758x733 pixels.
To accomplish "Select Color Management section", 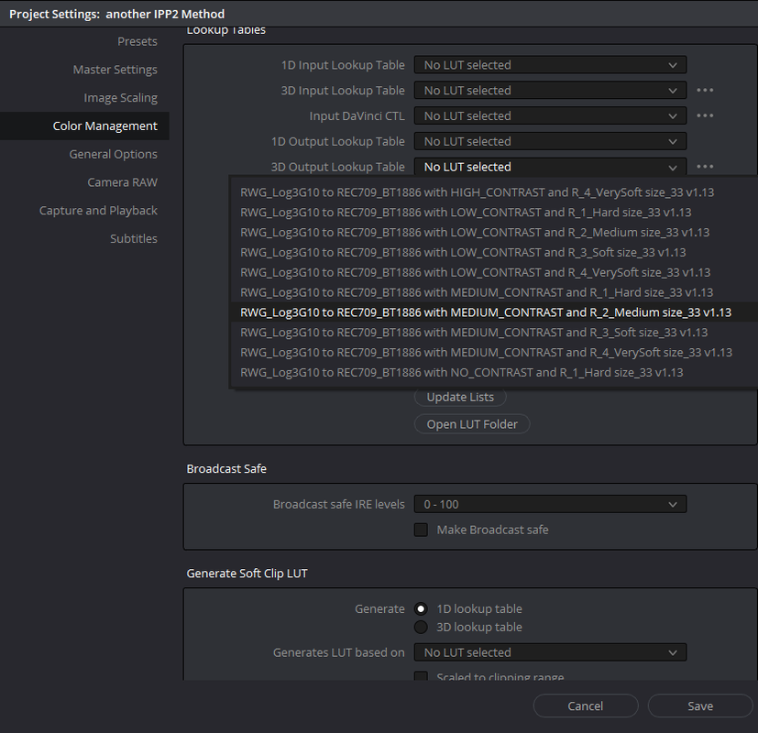I will pyautogui.click(x=84, y=126).
